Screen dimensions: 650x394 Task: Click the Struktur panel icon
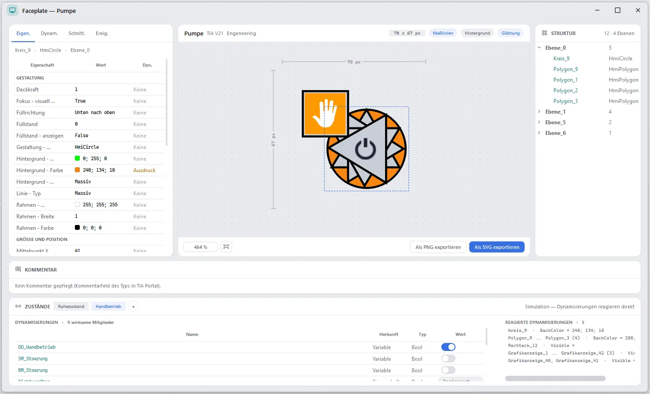(x=545, y=33)
